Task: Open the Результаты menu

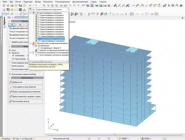Action: click(x=48, y=2)
